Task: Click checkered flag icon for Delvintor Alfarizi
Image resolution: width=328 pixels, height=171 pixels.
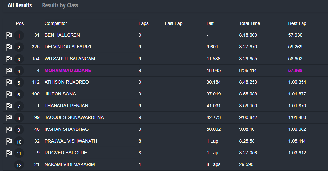Action: (x=9, y=47)
